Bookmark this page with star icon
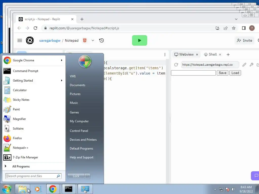The image size is (259, 194). click(x=233, y=28)
